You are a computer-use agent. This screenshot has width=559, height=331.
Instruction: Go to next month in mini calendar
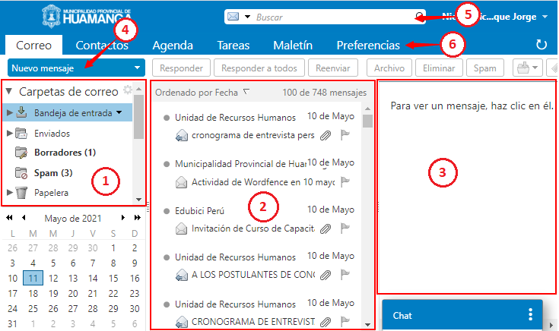pos(124,218)
